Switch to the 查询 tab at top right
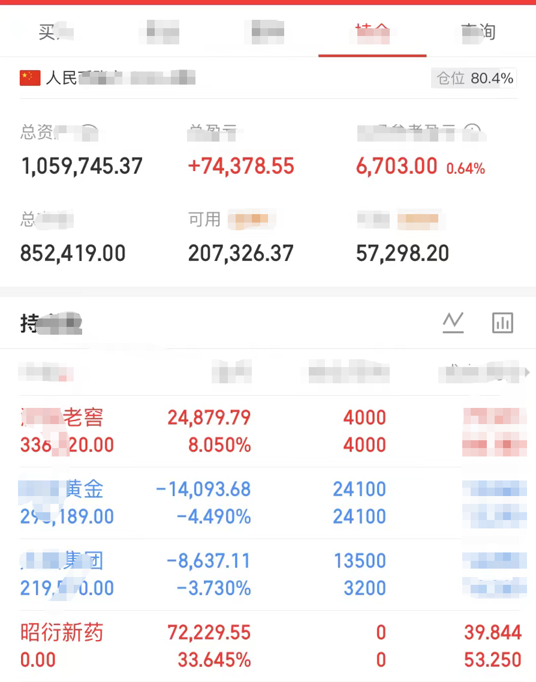This screenshot has height=682, width=536. pos(478,32)
